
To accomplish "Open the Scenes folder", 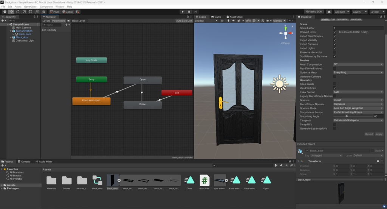I will [x=67, y=182].
